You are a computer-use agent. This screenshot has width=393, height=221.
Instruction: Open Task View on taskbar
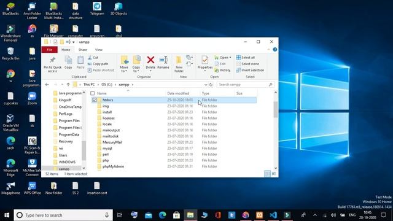[120, 215]
